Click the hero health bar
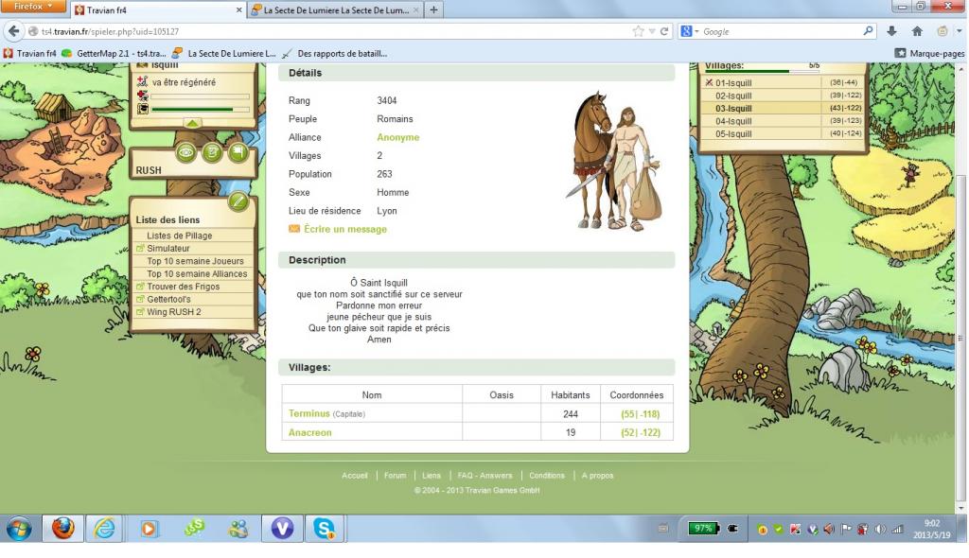The width and height of the screenshot is (969, 558). (201, 96)
